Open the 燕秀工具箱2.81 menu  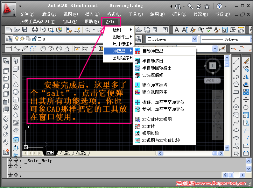pyautogui.click(x=37, y=22)
